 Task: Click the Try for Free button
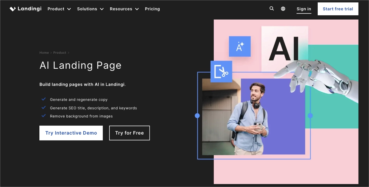(129, 133)
